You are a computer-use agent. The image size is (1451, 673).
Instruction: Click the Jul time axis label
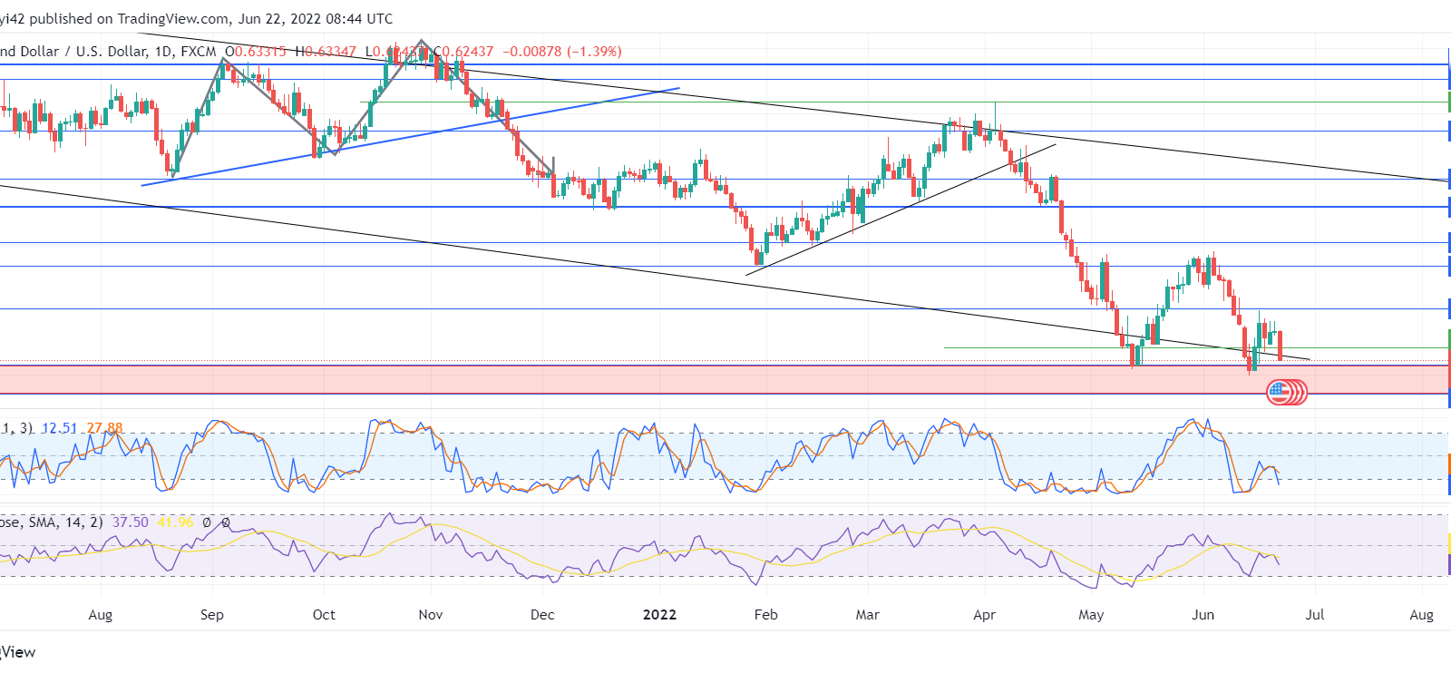[x=1315, y=615]
